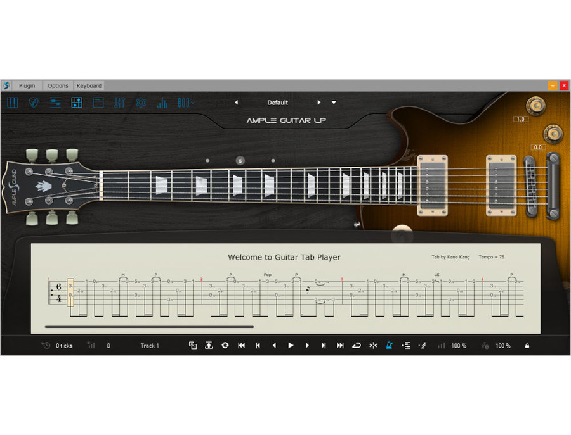Click the 'Pop' articulation label in tab

[268, 274]
